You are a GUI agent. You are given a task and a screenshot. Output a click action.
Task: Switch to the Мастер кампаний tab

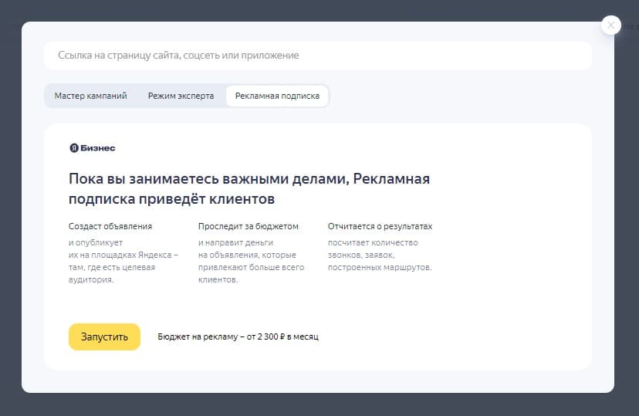click(91, 96)
